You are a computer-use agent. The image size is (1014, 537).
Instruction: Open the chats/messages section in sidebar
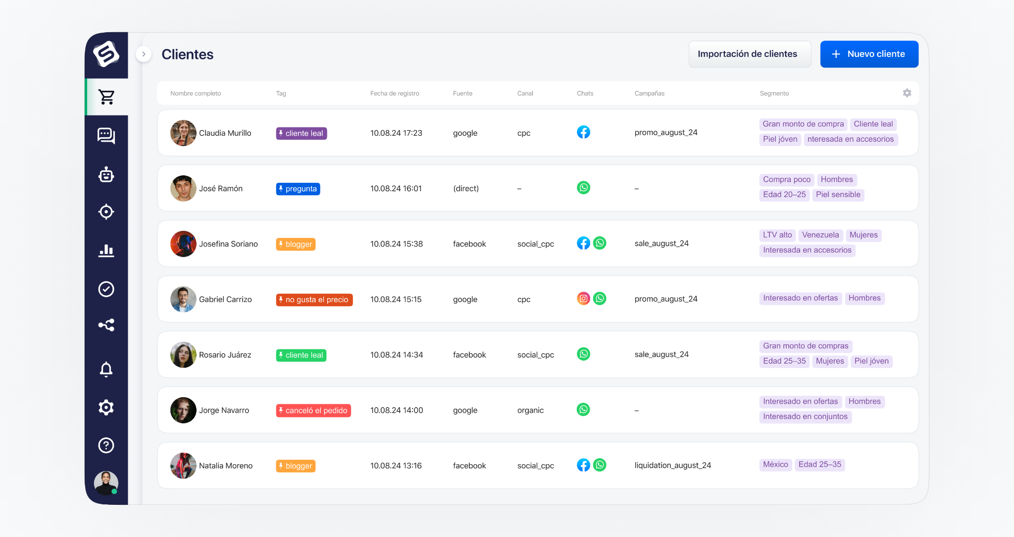point(106,136)
